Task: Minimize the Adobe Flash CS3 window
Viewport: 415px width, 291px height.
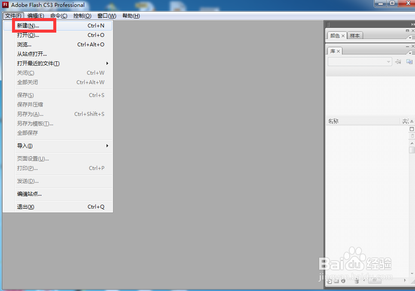Action: [x=381, y=3]
